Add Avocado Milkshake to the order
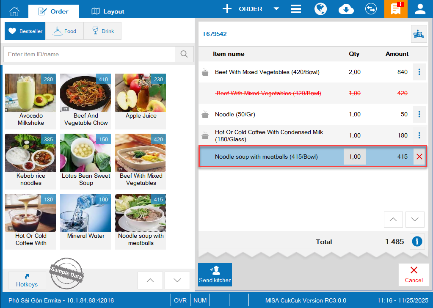433x308 pixels. 30,100
